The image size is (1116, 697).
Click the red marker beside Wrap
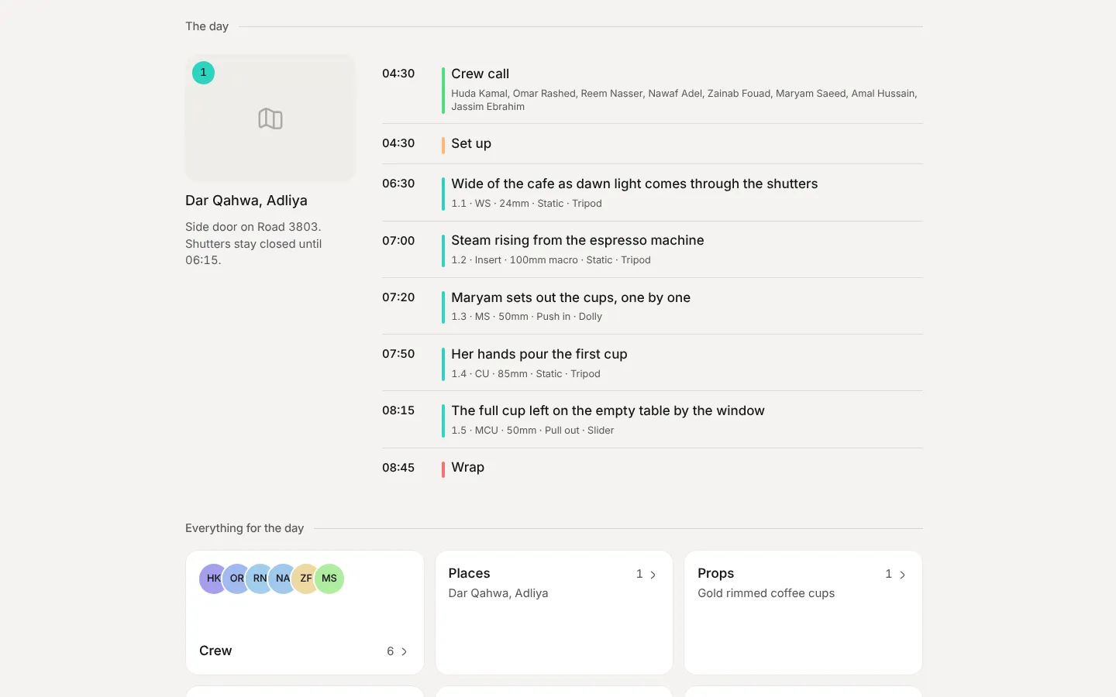pyautogui.click(x=443, y=469)
